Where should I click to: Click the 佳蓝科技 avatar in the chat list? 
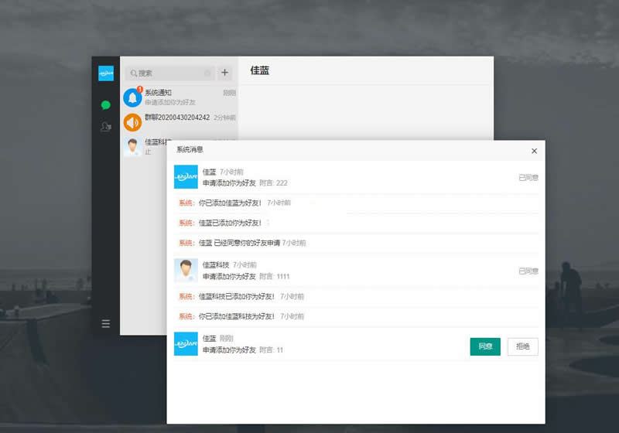click(x=132, y=146)
